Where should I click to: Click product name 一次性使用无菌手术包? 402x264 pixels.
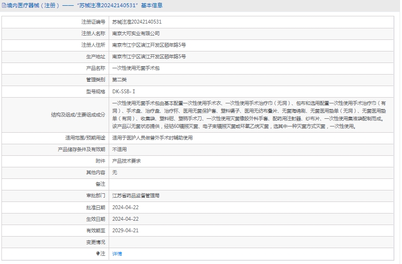136,68
